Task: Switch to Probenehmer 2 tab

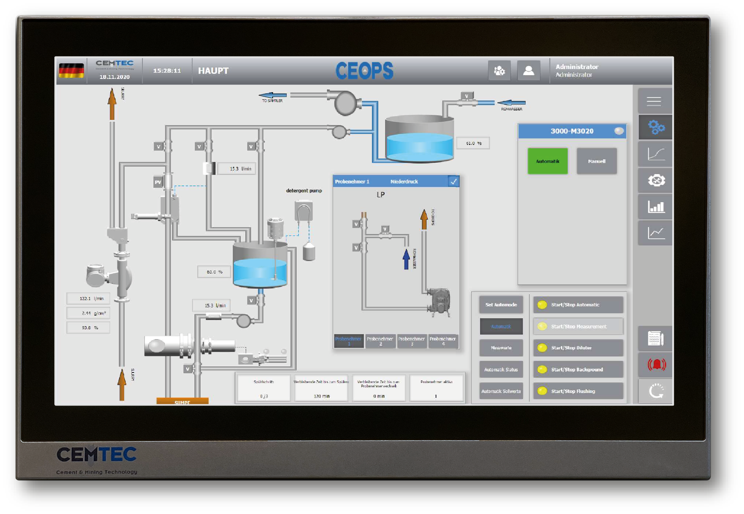Action: pos(380,341)
